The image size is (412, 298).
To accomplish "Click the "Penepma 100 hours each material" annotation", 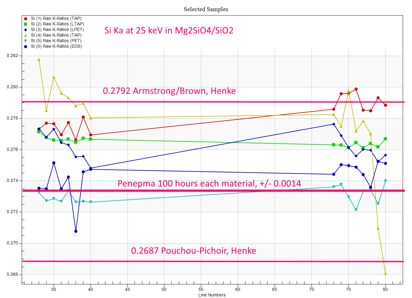I will tap(209, 183).
